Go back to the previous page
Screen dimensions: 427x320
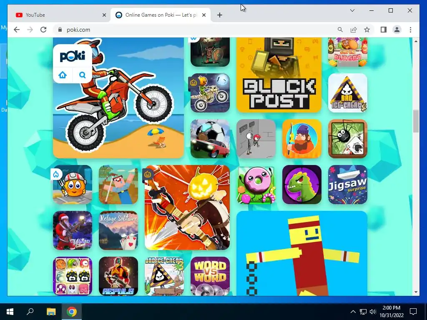click(x=17, y=30)
